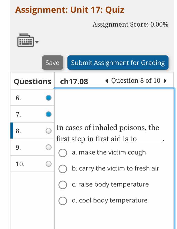This screenshot has height=229, width=177.
Task: Click the answered indicator dot for question 6
Action: [48, 97]
